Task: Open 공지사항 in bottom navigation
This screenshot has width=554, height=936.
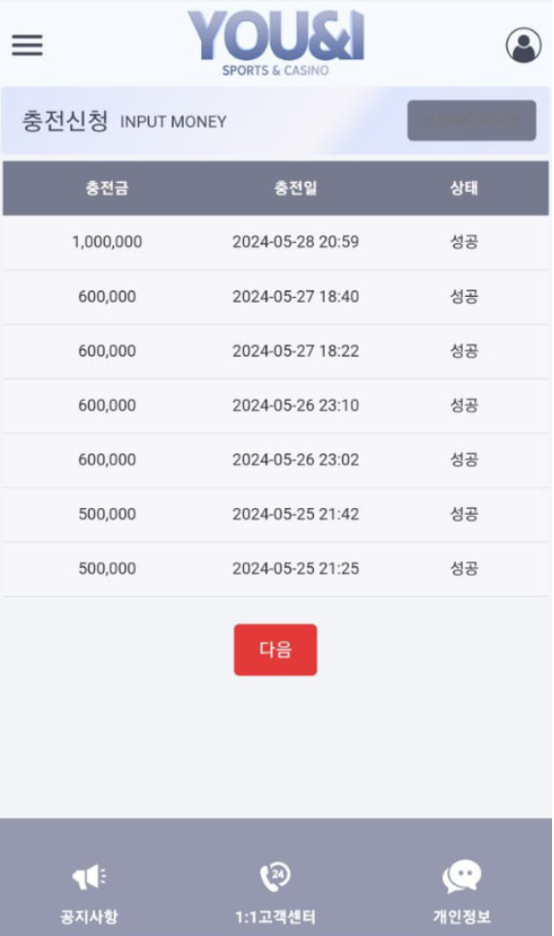Action: [89, 917]
